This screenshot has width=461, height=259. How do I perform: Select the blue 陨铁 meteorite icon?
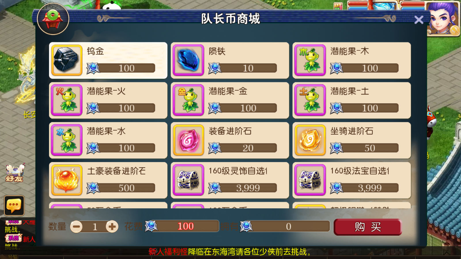(188, 60)
